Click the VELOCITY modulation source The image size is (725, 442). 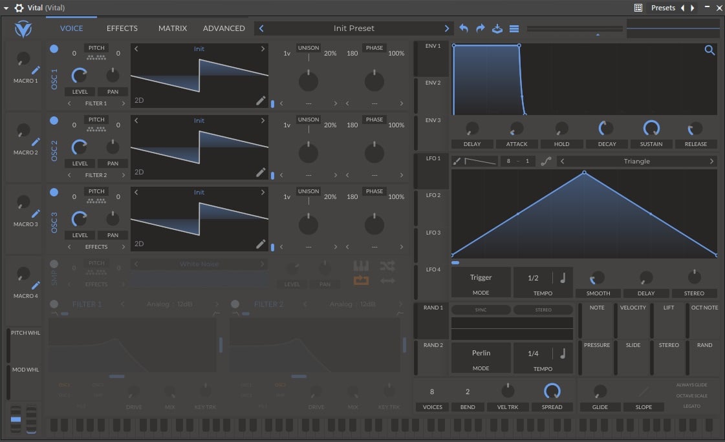633,321
